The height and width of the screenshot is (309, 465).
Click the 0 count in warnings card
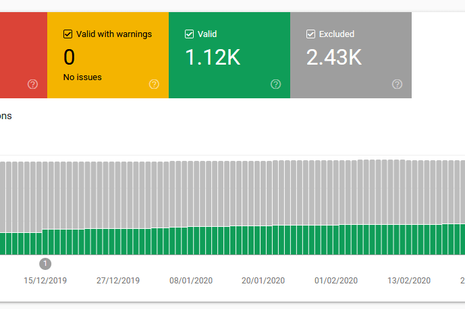coord(69,58)
